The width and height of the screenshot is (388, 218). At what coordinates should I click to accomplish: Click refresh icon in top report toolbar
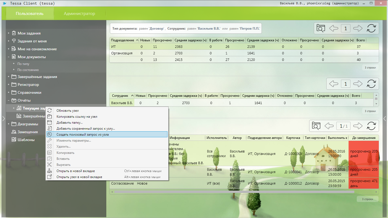[371, 28]
